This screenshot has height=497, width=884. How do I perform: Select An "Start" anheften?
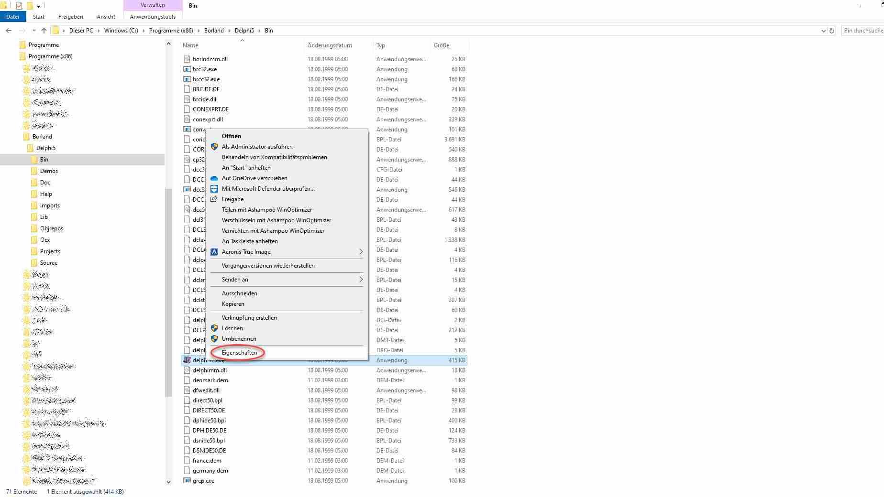(287, 168)
